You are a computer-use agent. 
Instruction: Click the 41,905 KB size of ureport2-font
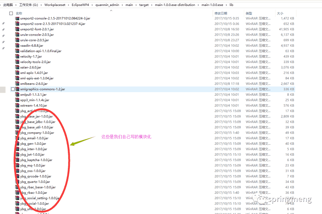[x=287, y=29]
